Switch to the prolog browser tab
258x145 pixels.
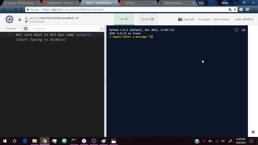[x=21, y=3]
